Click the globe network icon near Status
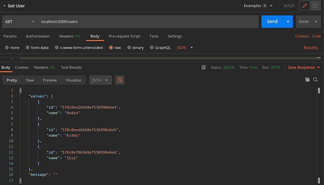Viewport: 324px width, 185px height. pos(204,67)
